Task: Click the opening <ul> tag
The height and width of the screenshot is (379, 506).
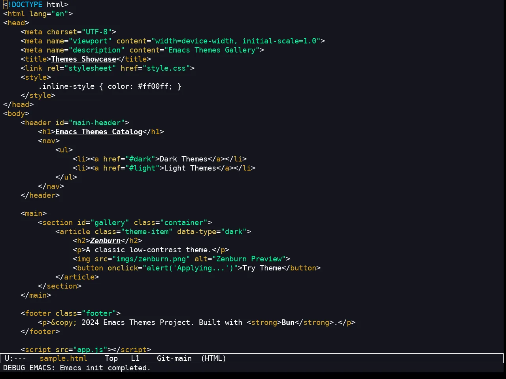Action: [x=64, y=150]
